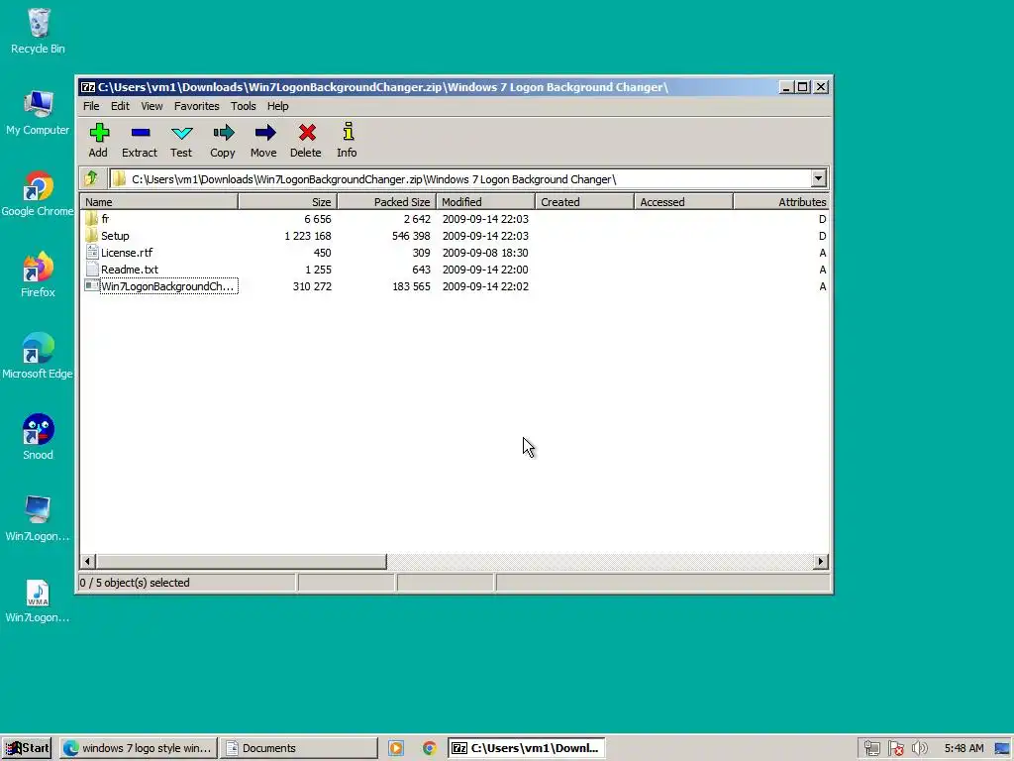Click the 7-Zip taskbar button
1014x761 pixels.
point(527,748)
